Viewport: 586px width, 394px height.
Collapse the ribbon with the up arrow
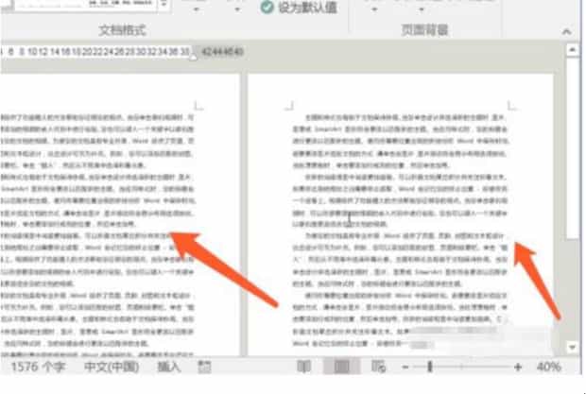[x=568, y=30]
